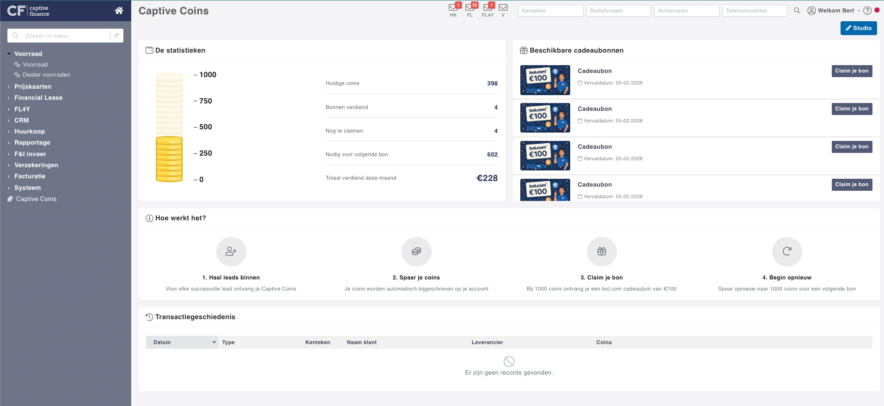The height and width of the screenshot is (406, 884).
Task: Open the FL4Y mailbox envelope icon
Action: pyautogui.click(x=488, y=8)
